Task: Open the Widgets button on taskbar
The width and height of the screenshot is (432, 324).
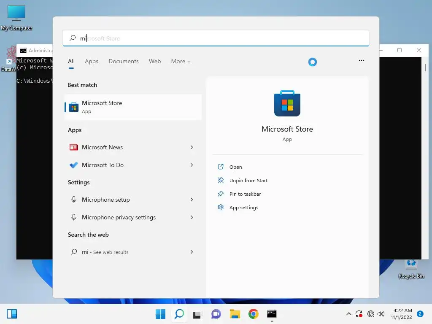Action: (x=12, y=314)
